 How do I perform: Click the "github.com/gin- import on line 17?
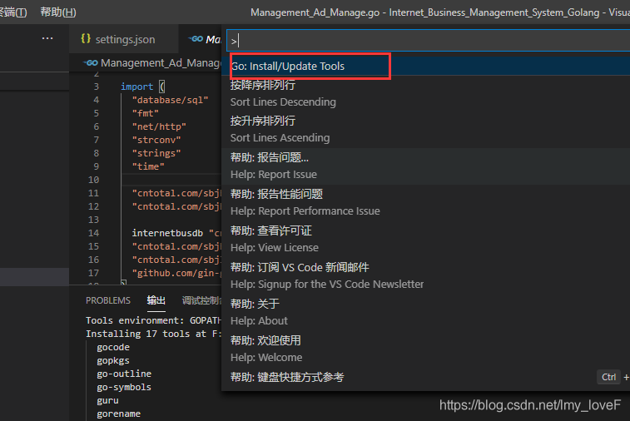point(176,273)
